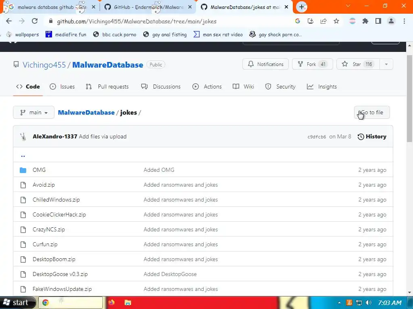This screenshot has height=309, width=413.
Task: Open the Discussions tab
Action: coord(161,87)
